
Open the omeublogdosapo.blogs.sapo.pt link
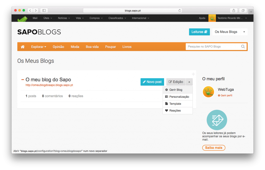click(49, 85)
